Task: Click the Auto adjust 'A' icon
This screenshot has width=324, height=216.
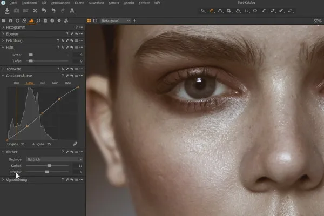Action: (x=72, y=11)
